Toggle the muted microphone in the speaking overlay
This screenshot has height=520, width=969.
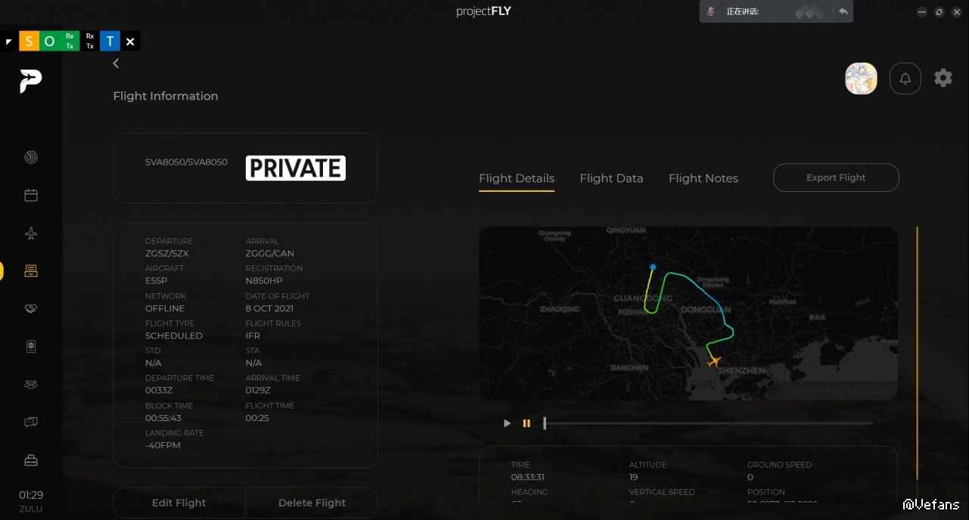pyautogui.click(x=711, y=11)
